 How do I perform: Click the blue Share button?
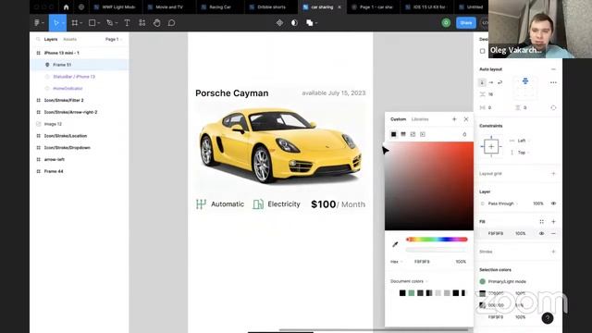(466, 23)
